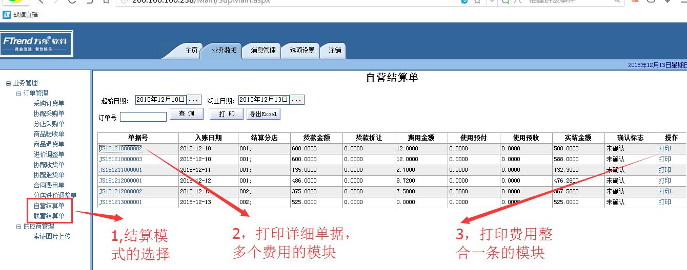Click the 476.2800 settled amount cell
The image size is (687, 270).
click(x=578, y=181)
